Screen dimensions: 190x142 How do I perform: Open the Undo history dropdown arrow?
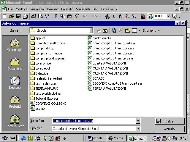90,16
